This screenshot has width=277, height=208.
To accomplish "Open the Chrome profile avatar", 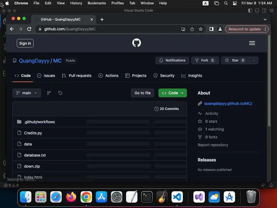I will (220, 29).
